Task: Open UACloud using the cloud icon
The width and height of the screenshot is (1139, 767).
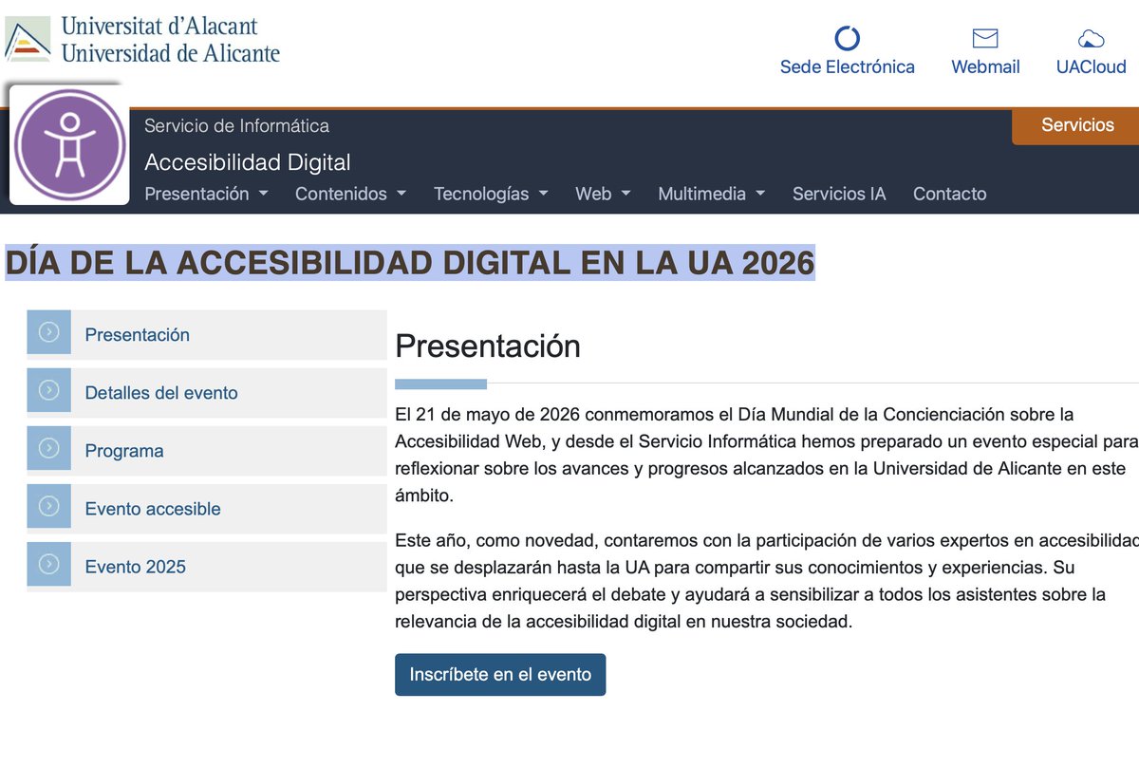Action: click(x=1090, y=38)
